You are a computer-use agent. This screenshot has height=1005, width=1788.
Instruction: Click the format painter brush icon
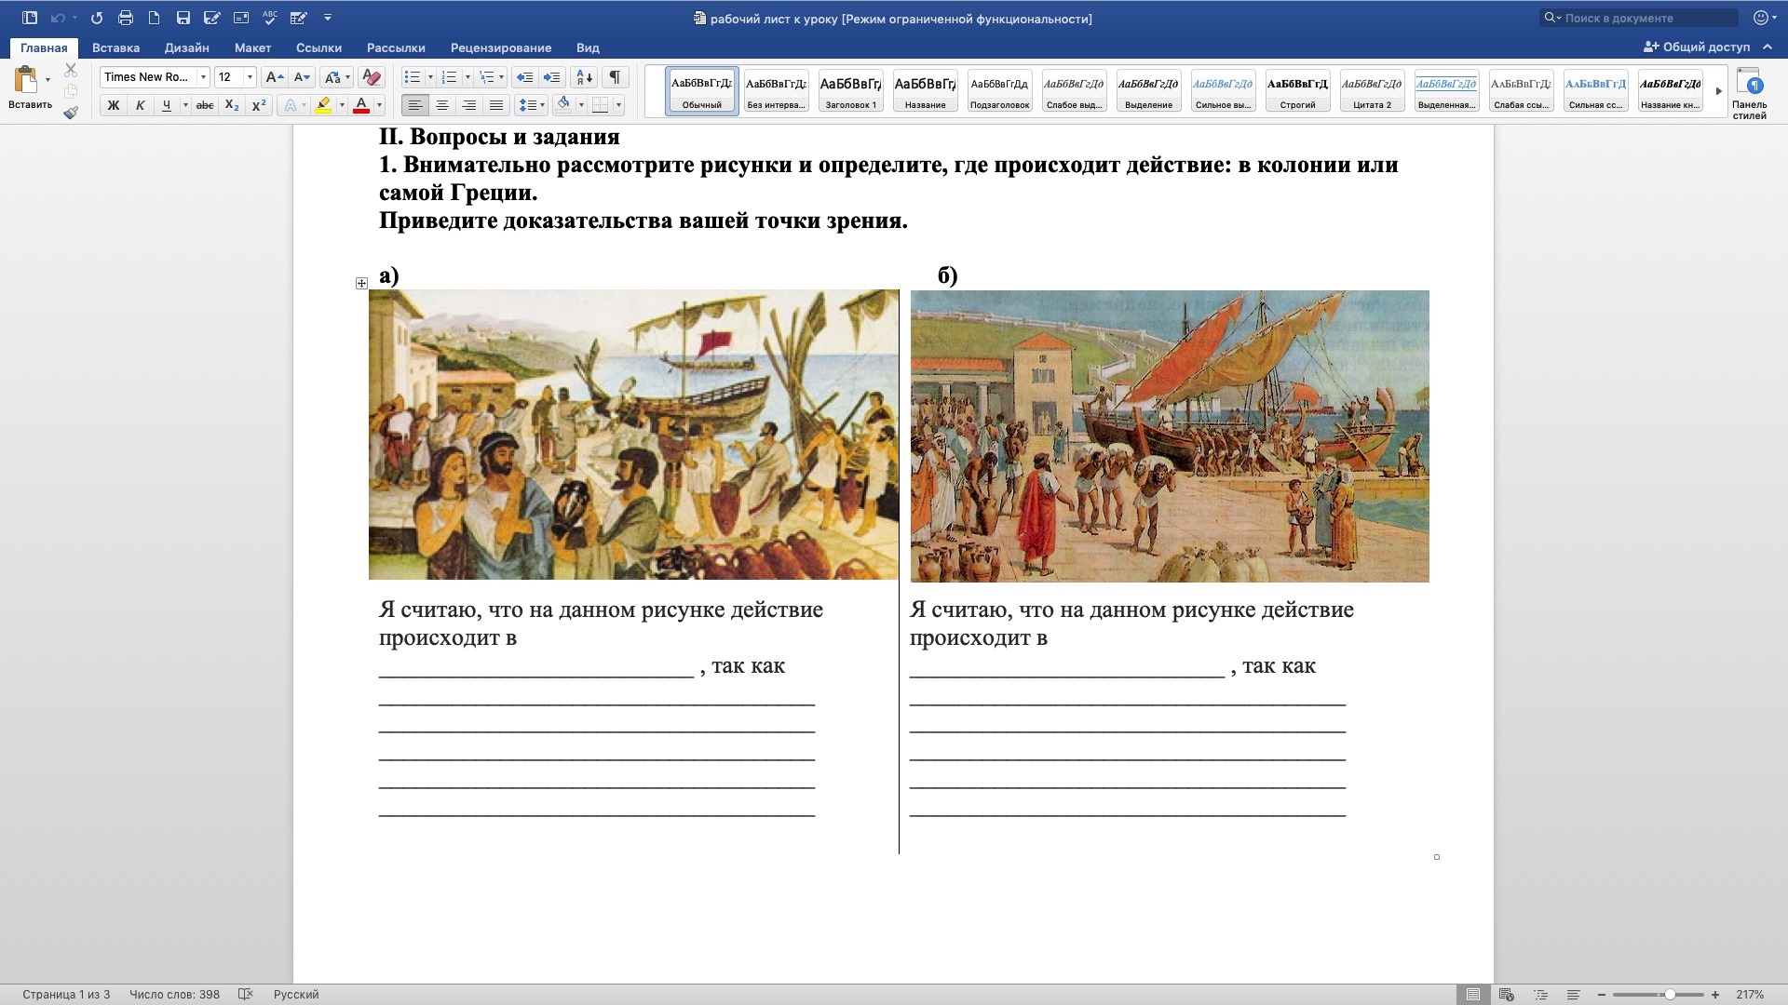(71, 113)
